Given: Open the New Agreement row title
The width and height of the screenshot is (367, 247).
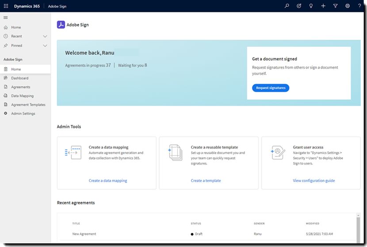Looking at the screenshot, I should pyautogui.click(x=84, y=234).
